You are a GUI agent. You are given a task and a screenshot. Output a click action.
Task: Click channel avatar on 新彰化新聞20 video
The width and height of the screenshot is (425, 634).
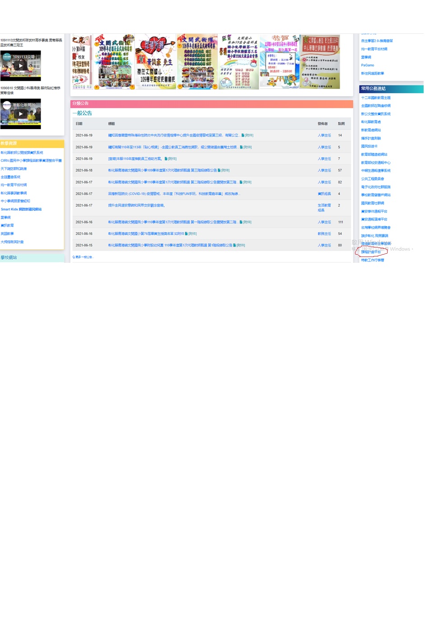pyautogui.click(x=6, y=105)
